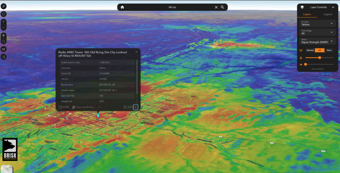
Task: Select the pan navigation tool
Action: (4, 35)
